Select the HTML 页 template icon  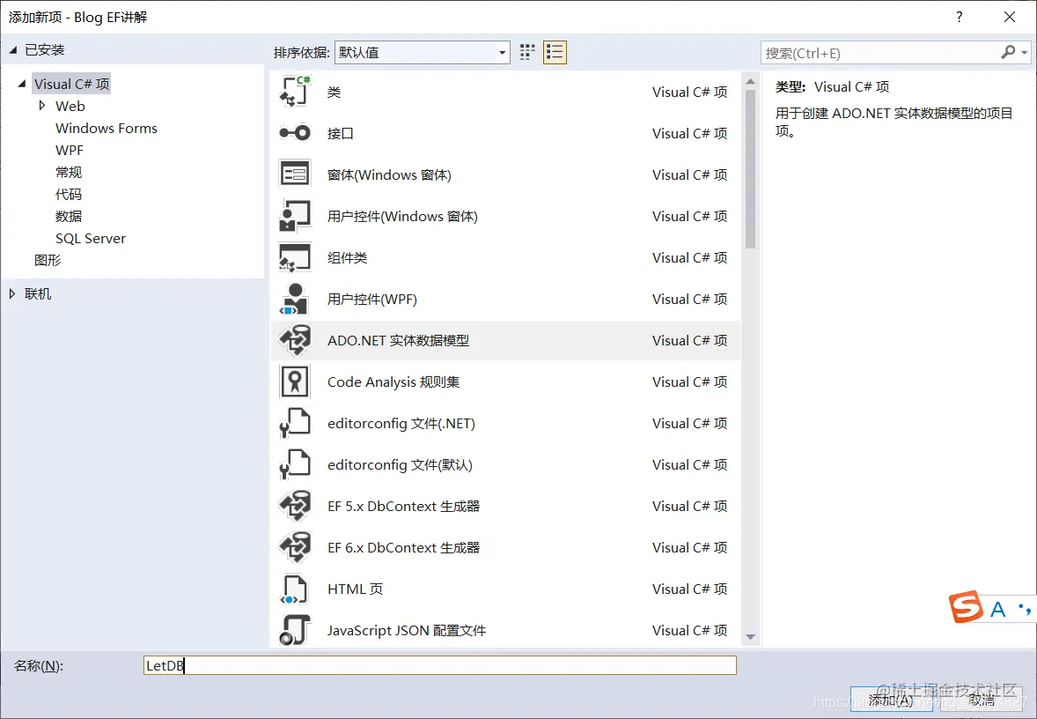(x=295, y=589)
